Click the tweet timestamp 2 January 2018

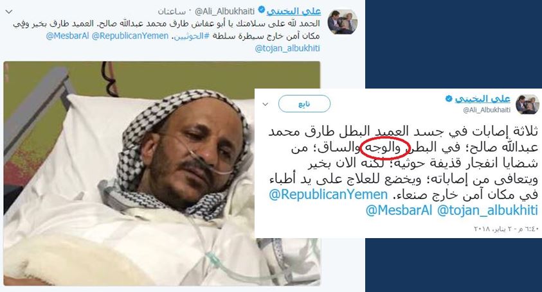click(x=507, y=229)
